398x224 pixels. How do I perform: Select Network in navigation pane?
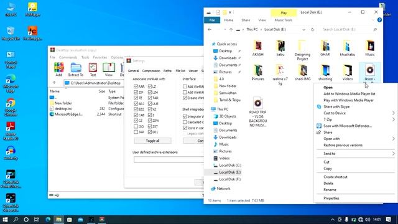(223, 189)
